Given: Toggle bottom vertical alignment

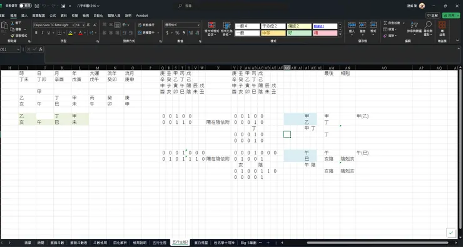Looking at the screenshot, I should pyautogui.click(x=117, y=25).
